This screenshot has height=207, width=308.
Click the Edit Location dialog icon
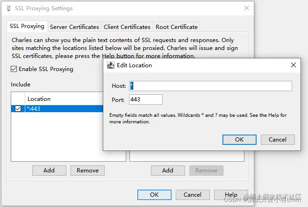coord(111,65)
